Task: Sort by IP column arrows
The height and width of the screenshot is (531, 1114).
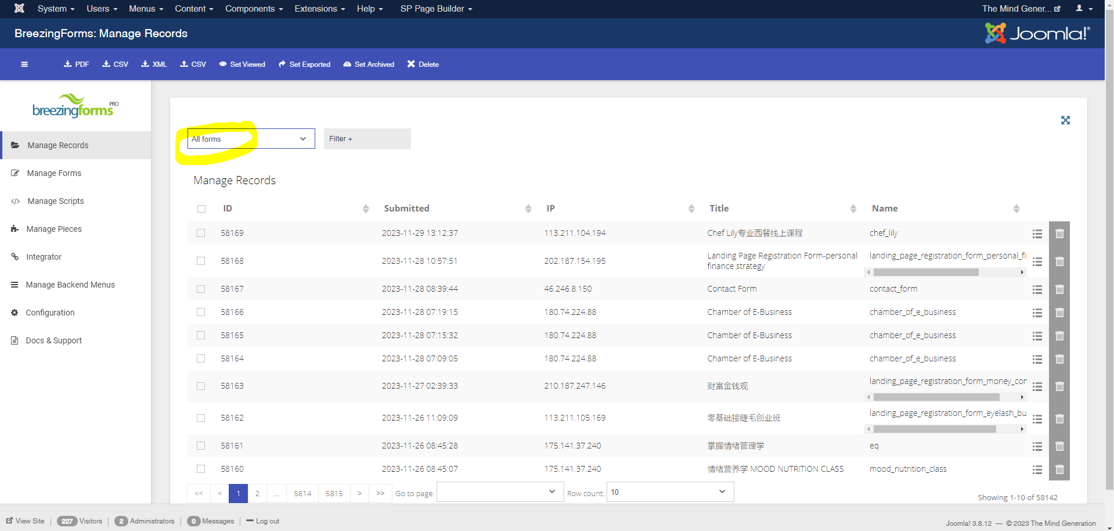Action: click(691, 209)
